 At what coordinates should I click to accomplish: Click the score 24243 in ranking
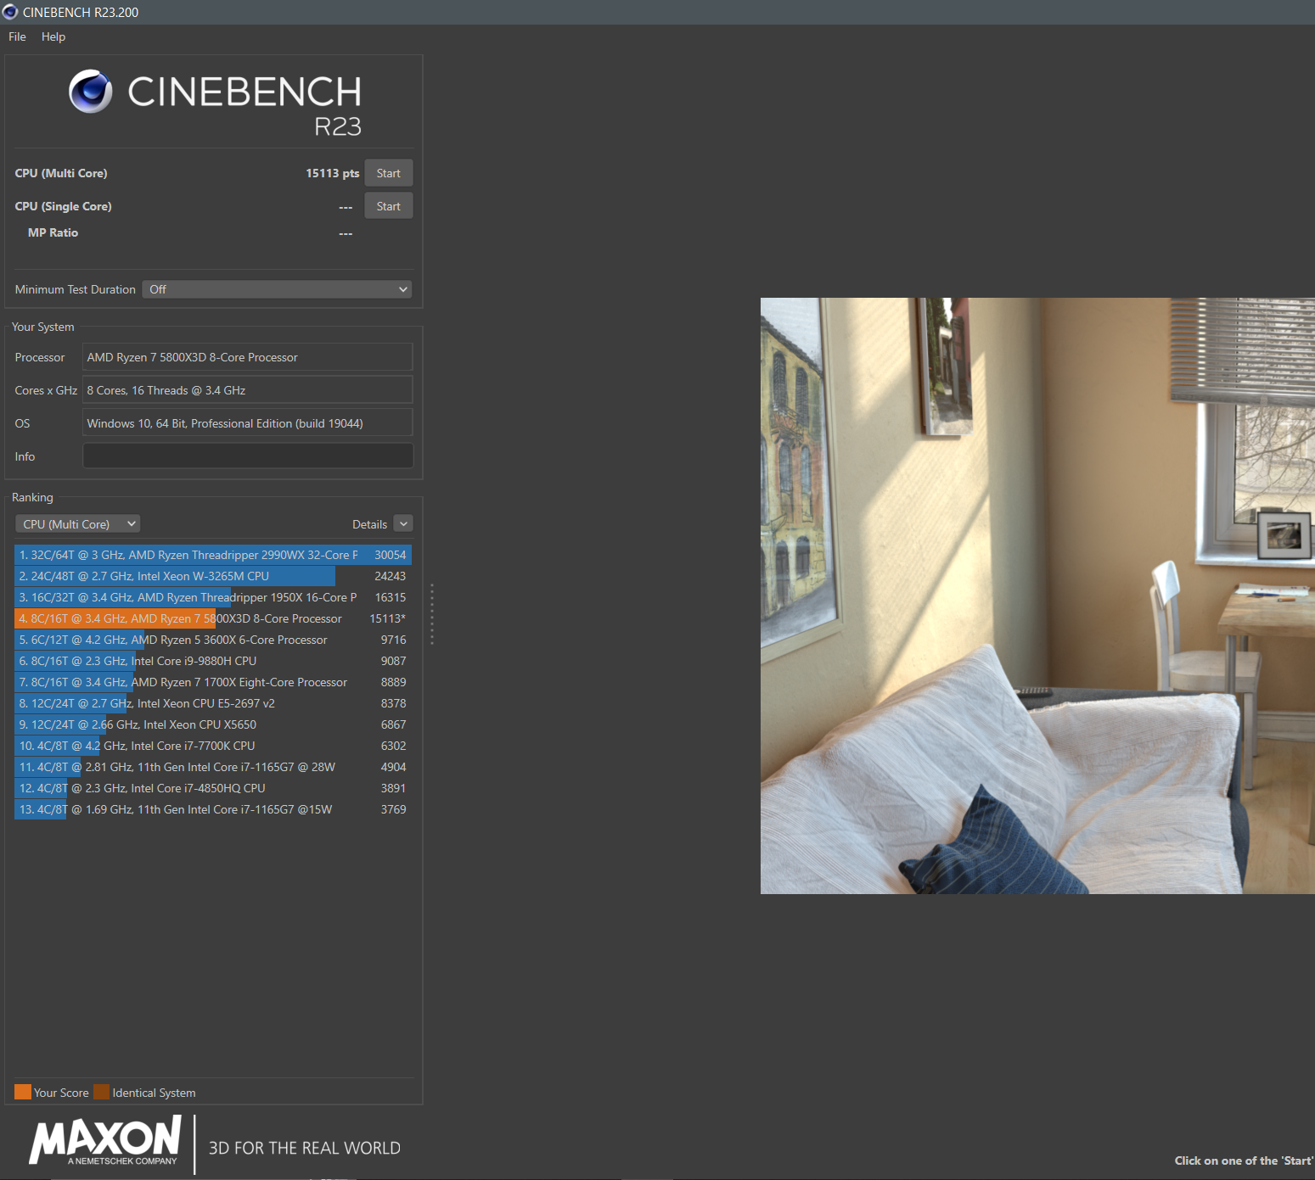[x=391, y=576]
